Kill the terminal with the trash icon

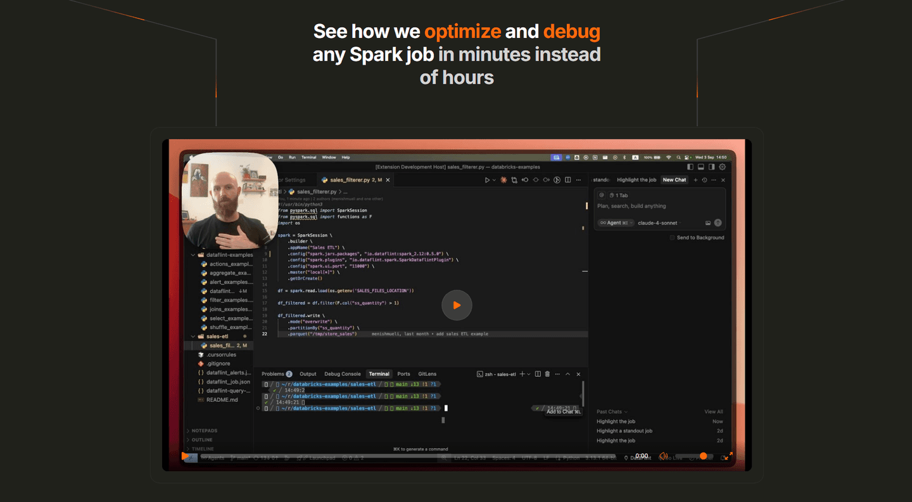[x=547, y=374]
